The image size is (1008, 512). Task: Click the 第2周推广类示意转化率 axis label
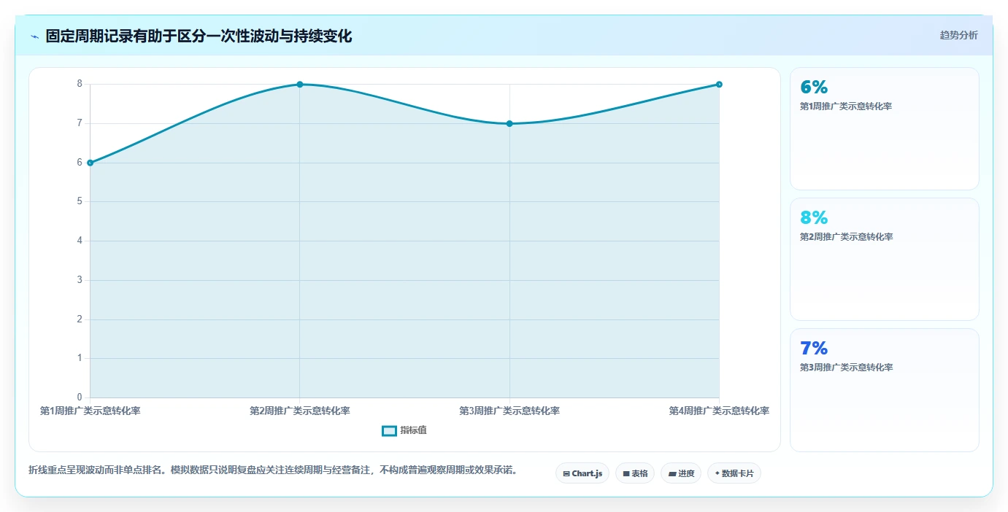point(300,411)
